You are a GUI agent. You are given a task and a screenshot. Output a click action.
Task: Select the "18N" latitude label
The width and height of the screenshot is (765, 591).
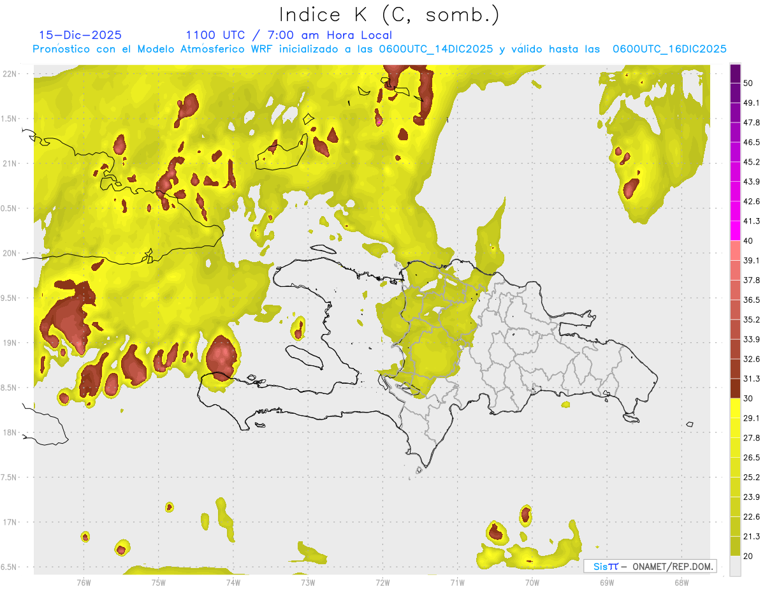(x=10, y=433)
